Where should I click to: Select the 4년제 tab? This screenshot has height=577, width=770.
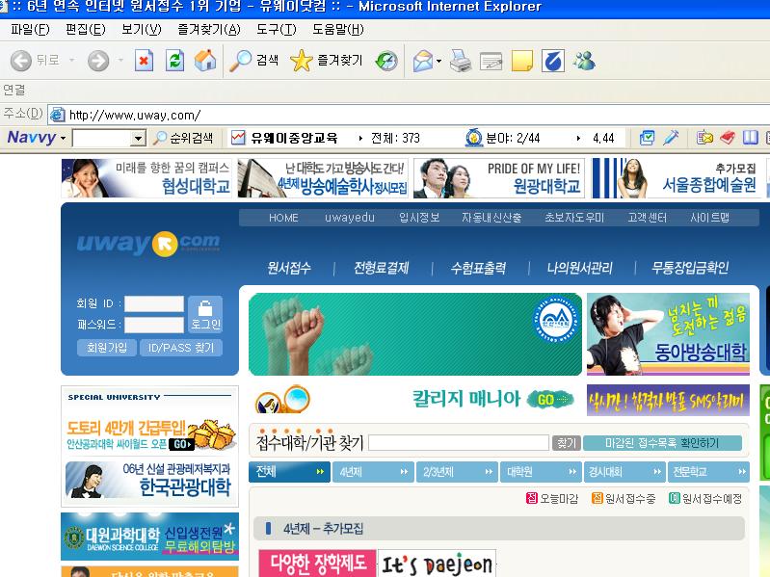click(373, 472)
